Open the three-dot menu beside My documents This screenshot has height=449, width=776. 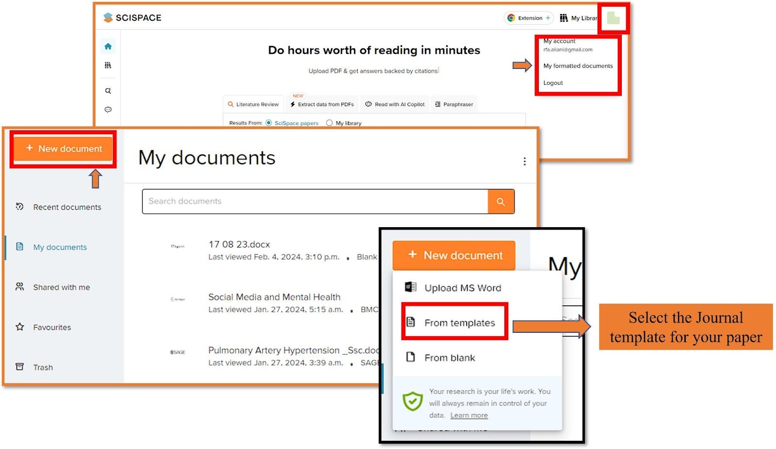[524, 161]
